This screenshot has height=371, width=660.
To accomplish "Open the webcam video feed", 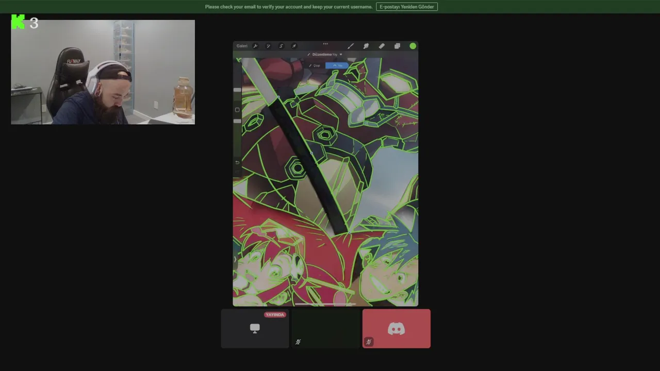I will tap(103, 72).
